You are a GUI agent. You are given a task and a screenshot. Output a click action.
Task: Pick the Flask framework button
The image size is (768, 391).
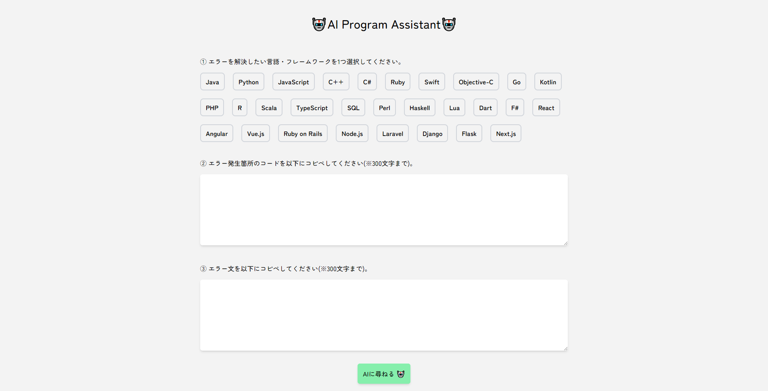[x=469, y=134]
